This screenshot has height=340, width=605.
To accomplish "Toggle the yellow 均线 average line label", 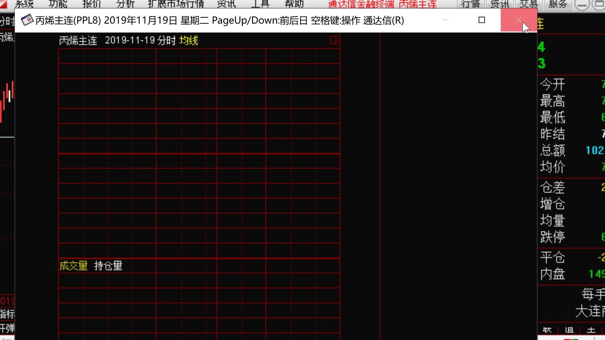I will pos(188,40).
